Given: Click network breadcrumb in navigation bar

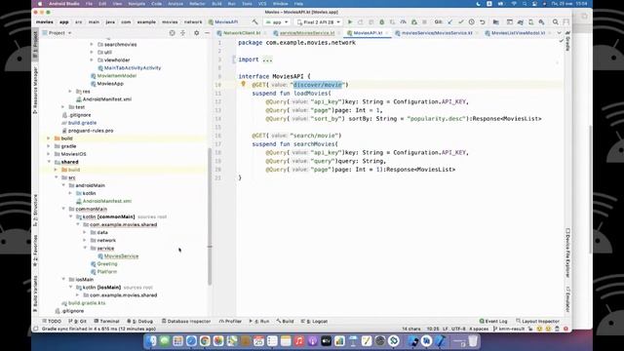Looking at the screenshot, I should click(x=193, y=21).
